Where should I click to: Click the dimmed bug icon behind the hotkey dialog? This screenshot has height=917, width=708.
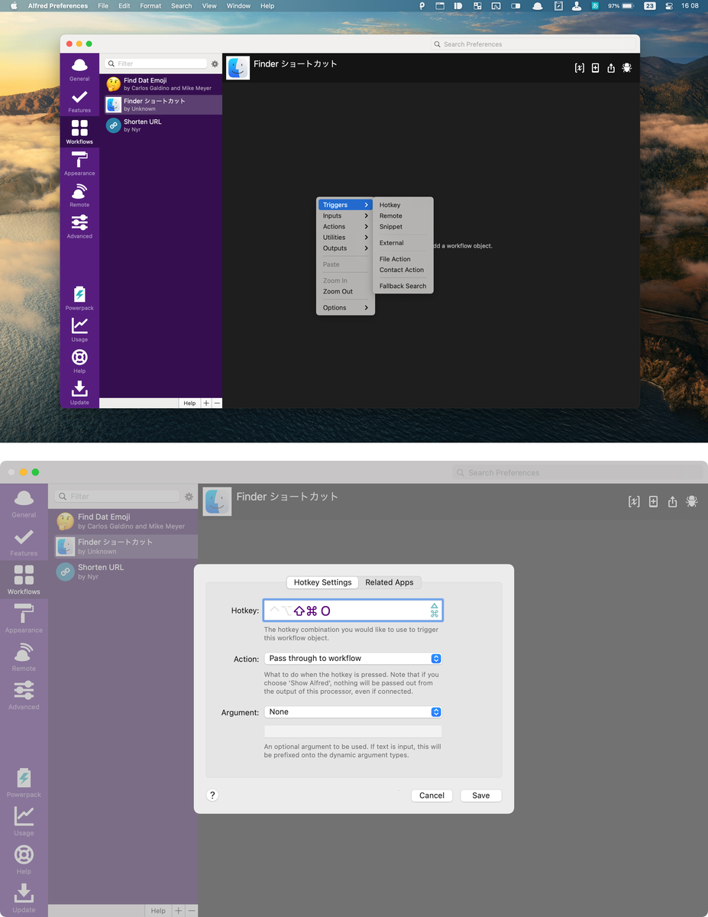[x=692, y=501]
